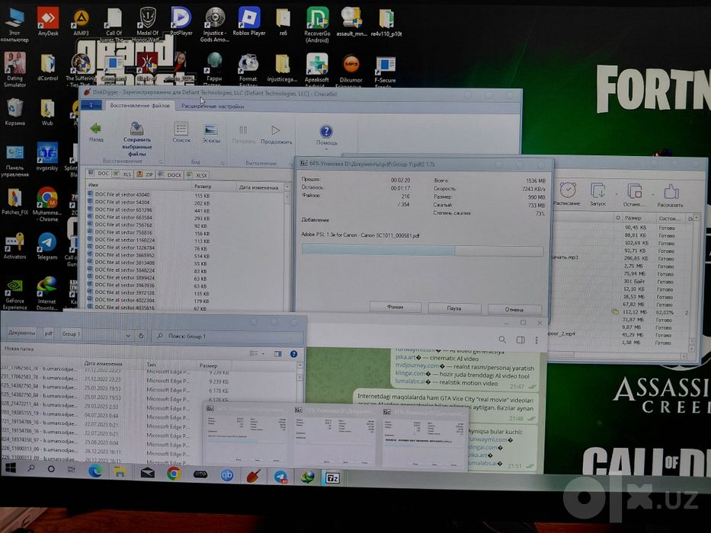Switch DiskDigger view to Эскизы
Screen dimensions: 711x533
point(211,133)
